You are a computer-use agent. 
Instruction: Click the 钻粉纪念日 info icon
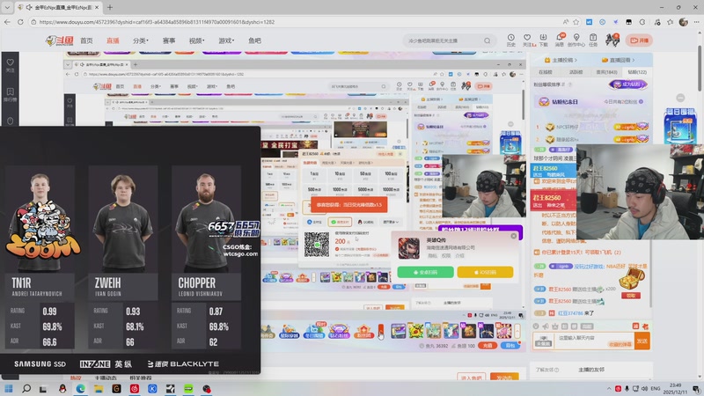pos(641,101)
